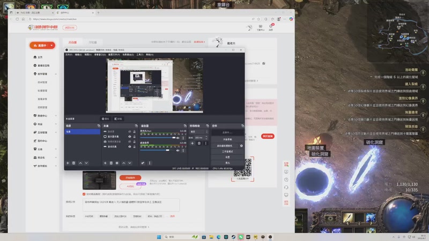Click the headset support icon in floating sidebar

point(286,187)
